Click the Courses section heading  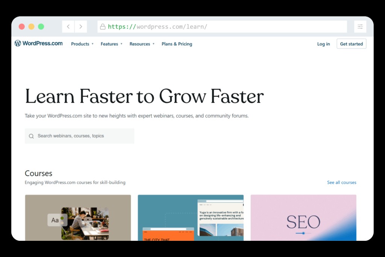point(39,173)
